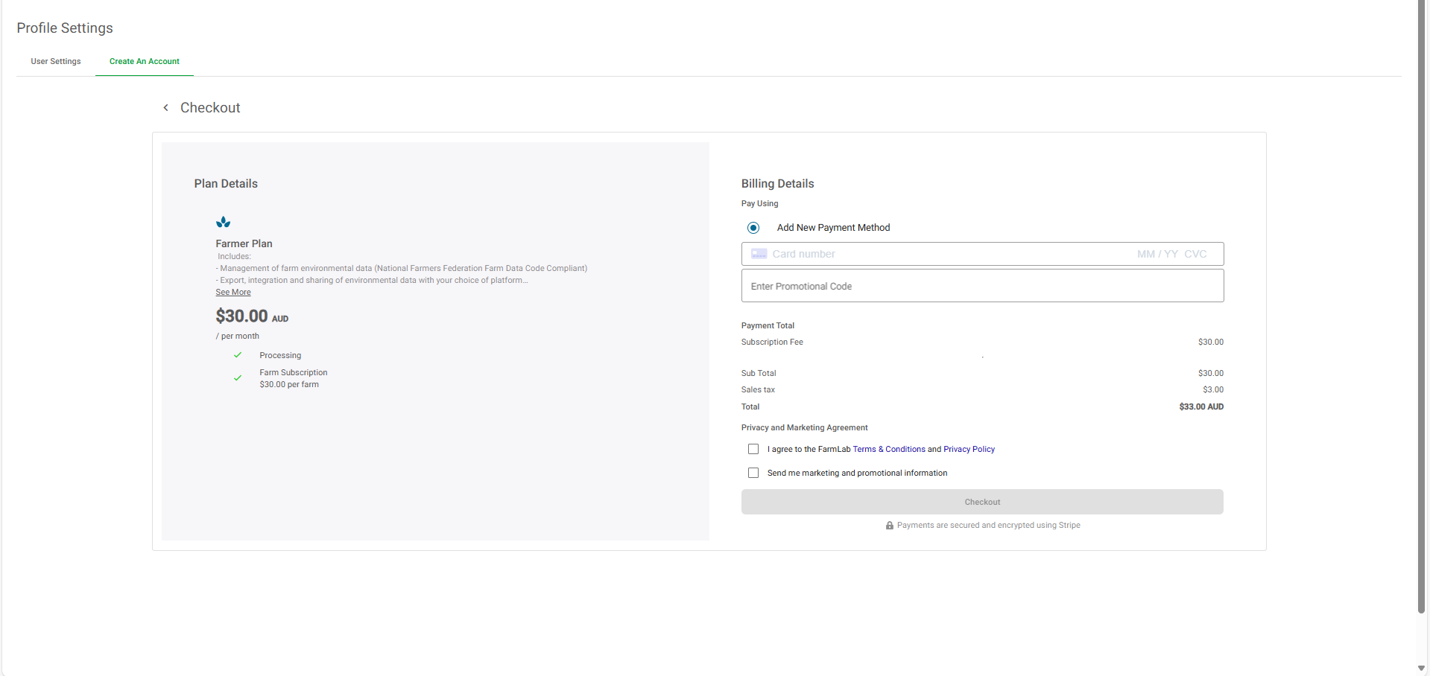Image resolution: width=1430 pixels, height=676 pixels.
Task: Click the credit card icon in card field
Action: click(x=759, y=254)
